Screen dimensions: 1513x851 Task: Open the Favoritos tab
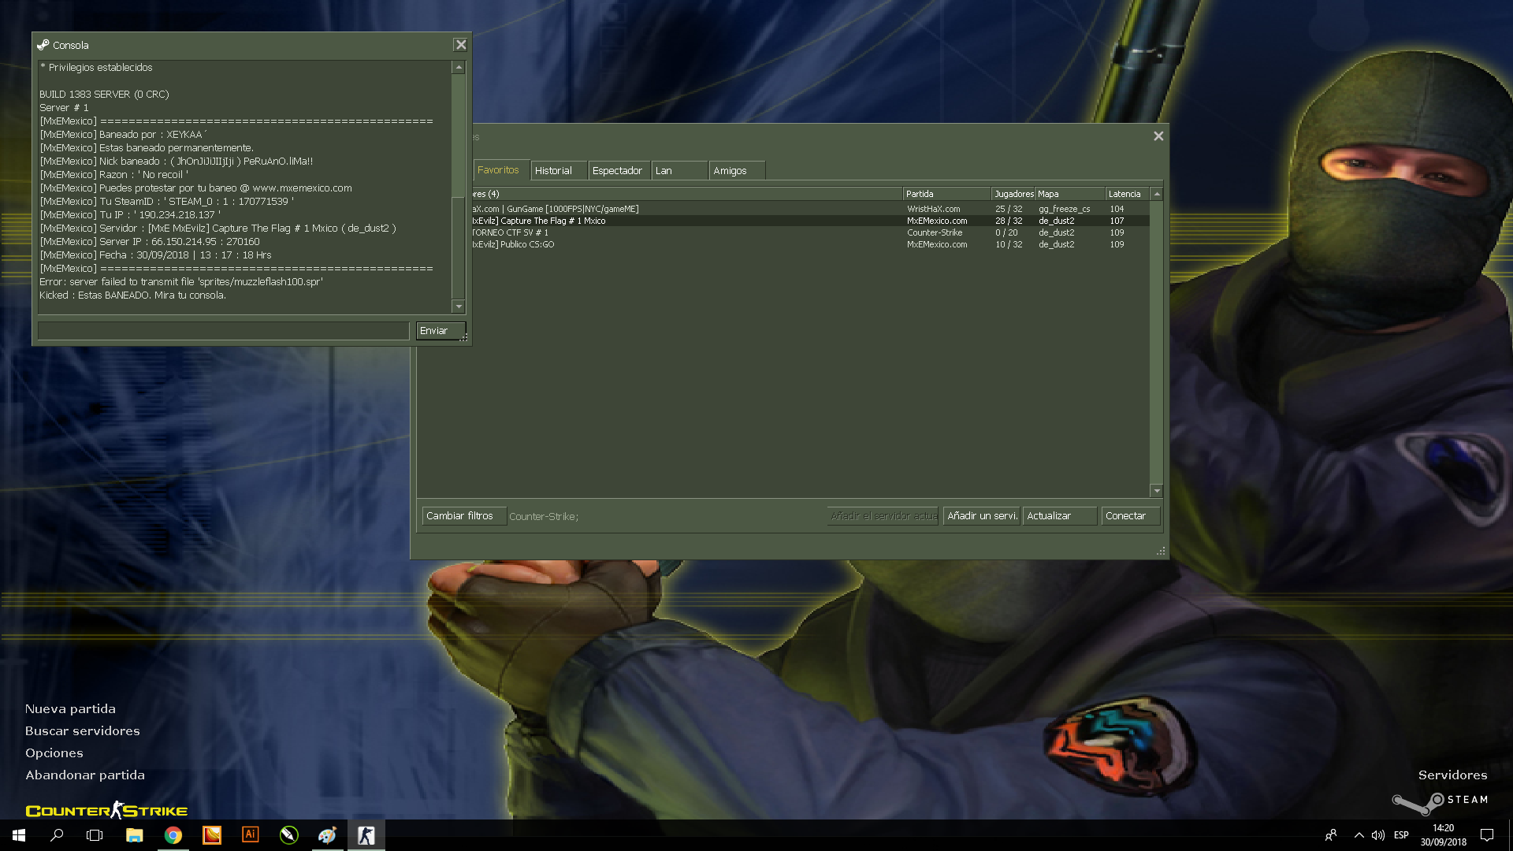coord(500,170)
